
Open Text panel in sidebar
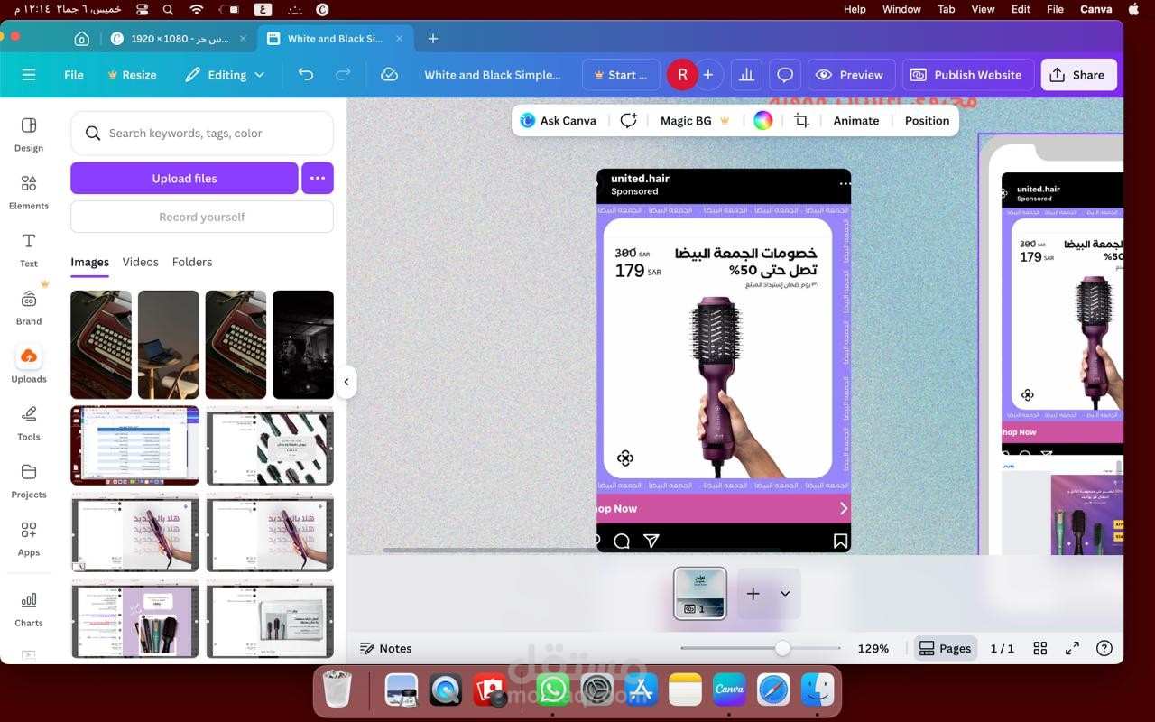pos(29,249)
